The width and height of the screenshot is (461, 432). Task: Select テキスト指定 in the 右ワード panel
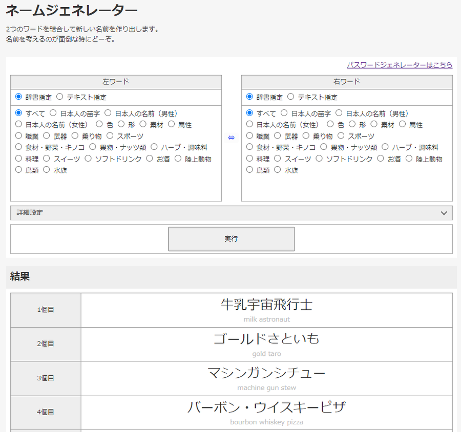[x=291, y=97]
